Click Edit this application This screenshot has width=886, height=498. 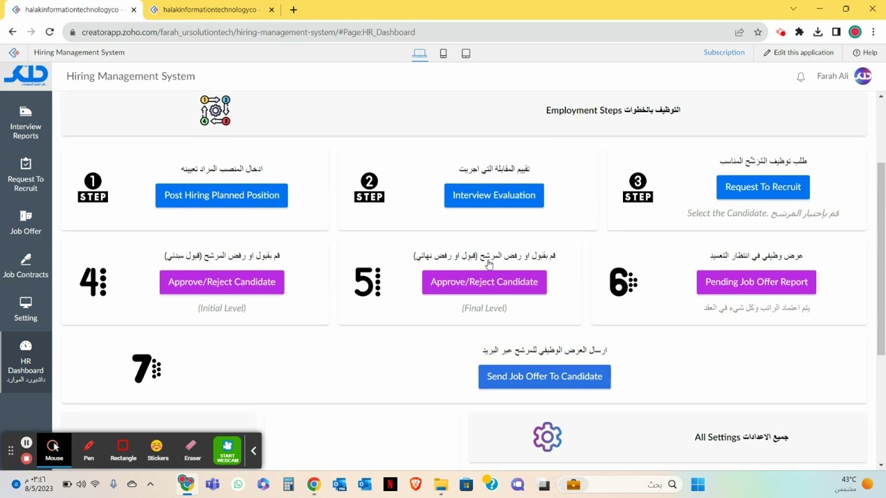click(x=799, y=53)
